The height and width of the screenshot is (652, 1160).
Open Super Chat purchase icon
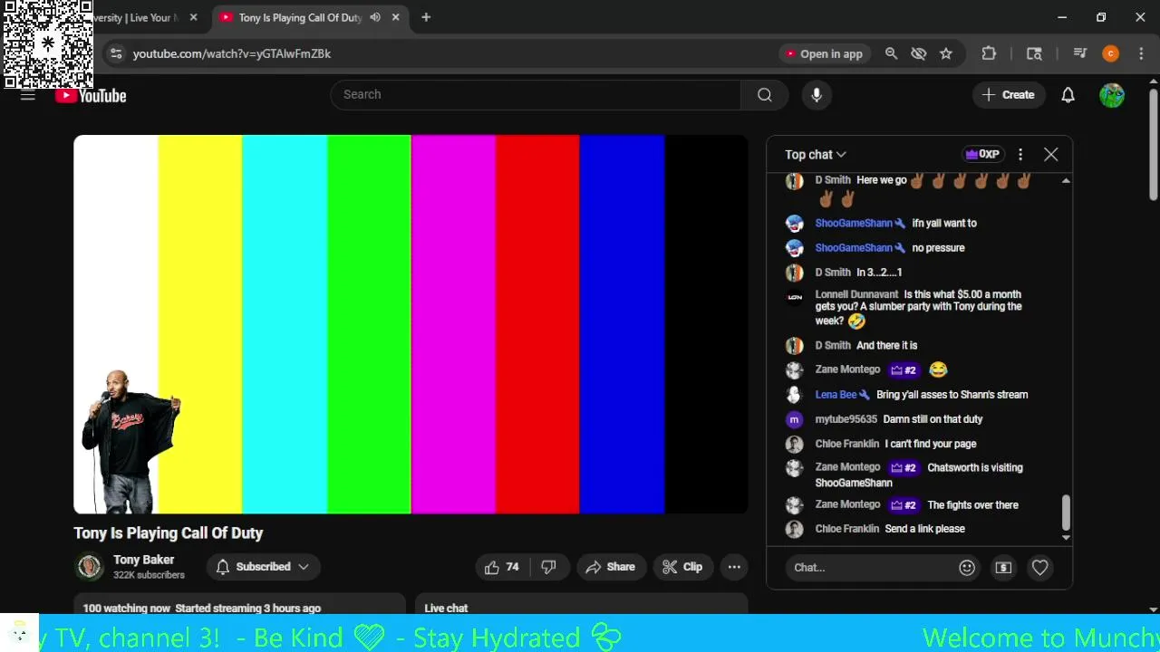click(1003, 568)
